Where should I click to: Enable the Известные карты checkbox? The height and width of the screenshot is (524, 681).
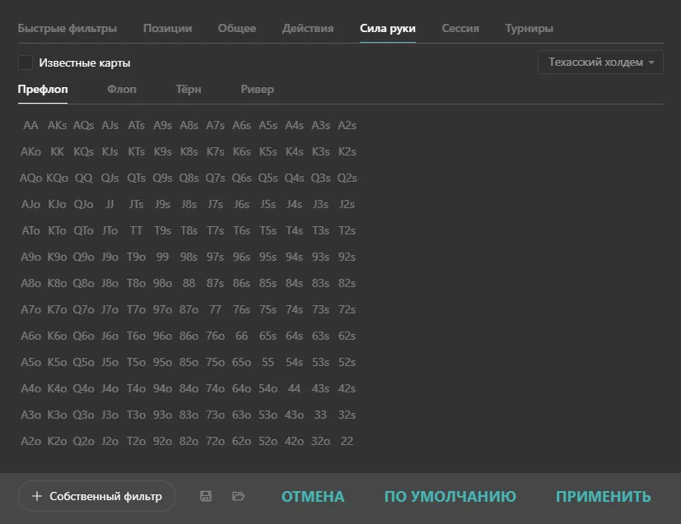(x=26, y=63)
